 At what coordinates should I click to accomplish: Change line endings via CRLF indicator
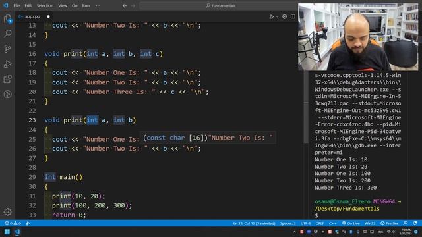320,223
